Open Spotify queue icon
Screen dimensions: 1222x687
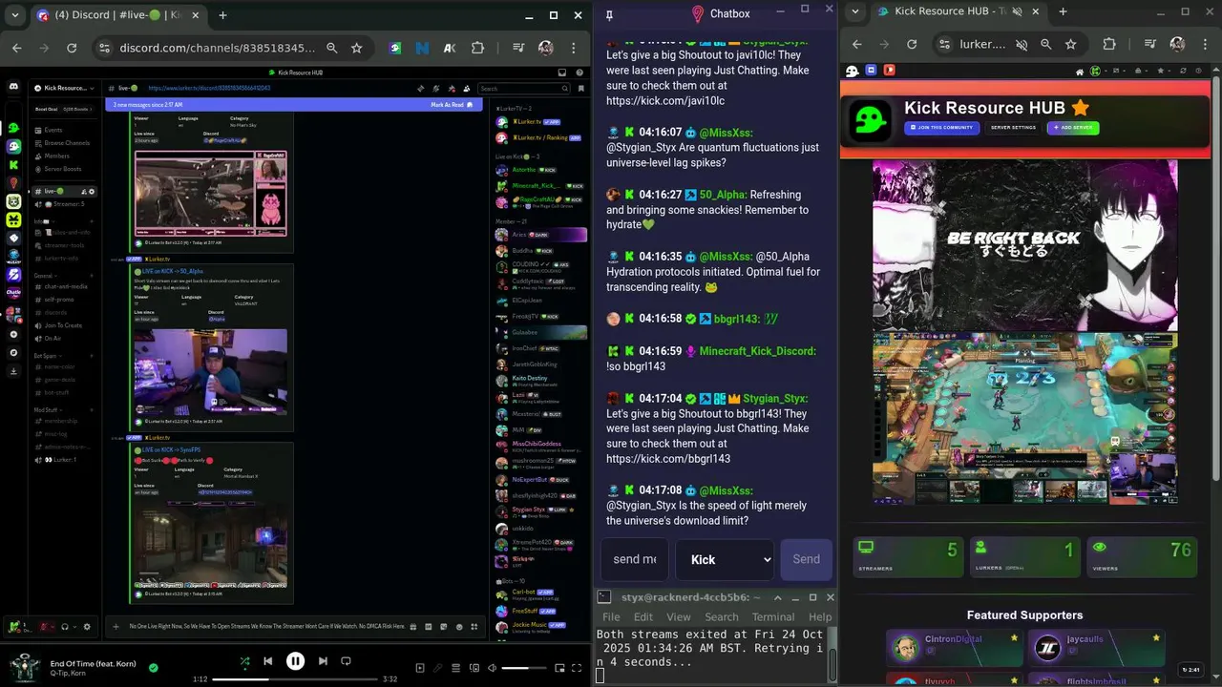point(455,668)
